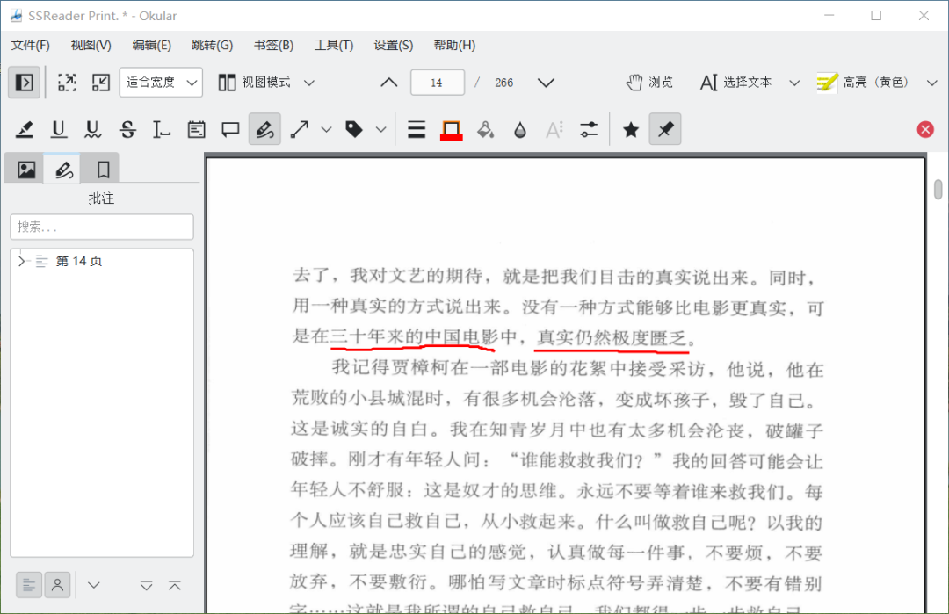
Task: Click the 高亮（黄色）highlighter tool
Action: point(863,83)
